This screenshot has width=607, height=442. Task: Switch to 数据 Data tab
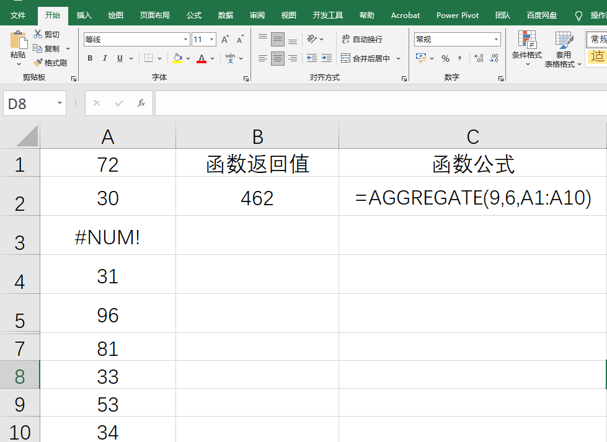[x=225, y=15]
